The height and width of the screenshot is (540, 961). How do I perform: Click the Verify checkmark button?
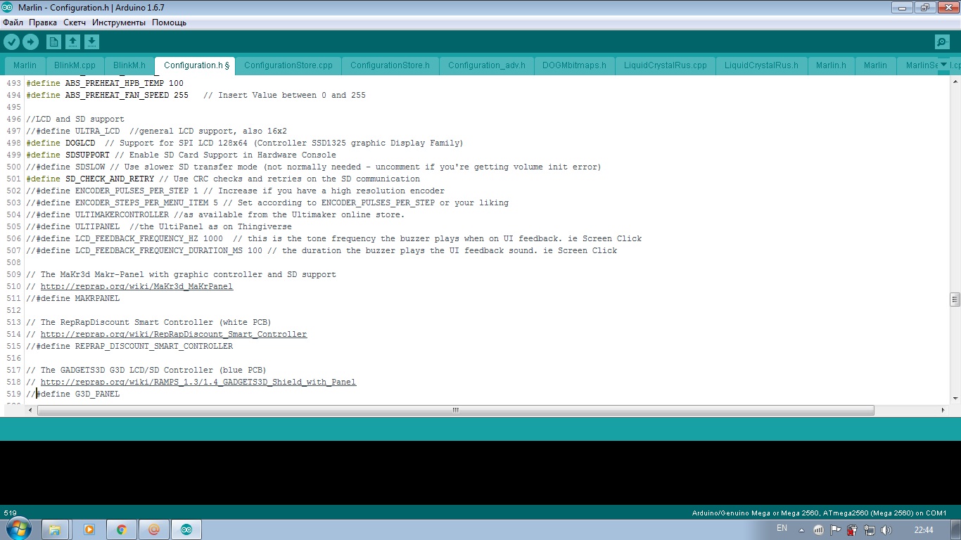click(x=11, y=42)
